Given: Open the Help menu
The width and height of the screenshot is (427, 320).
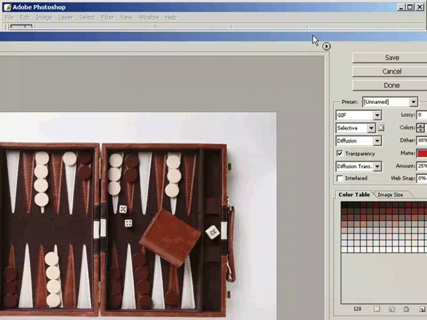Looking at the screenshot, I should pos(171,17).
